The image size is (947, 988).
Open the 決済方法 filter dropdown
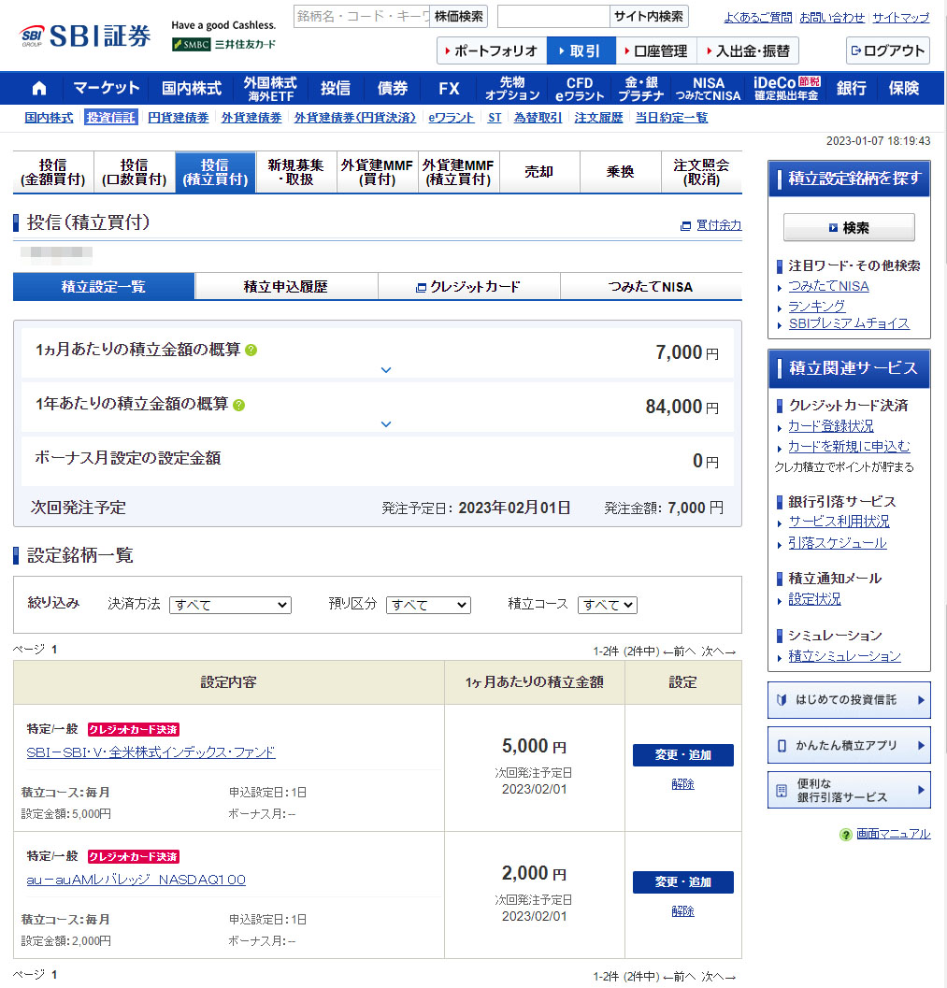tap(230, 605)
